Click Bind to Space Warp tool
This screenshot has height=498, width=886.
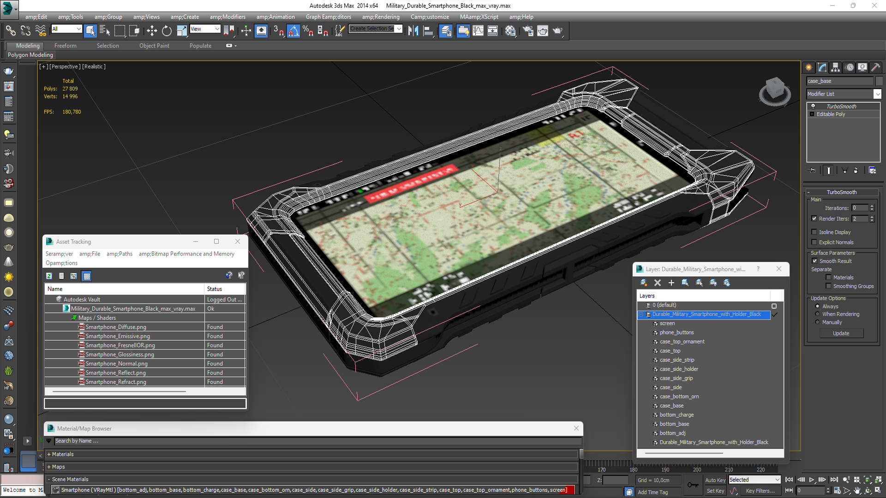(41, 30)
